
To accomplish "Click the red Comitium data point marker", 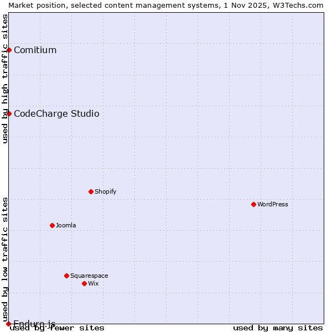I will [9, 50].
